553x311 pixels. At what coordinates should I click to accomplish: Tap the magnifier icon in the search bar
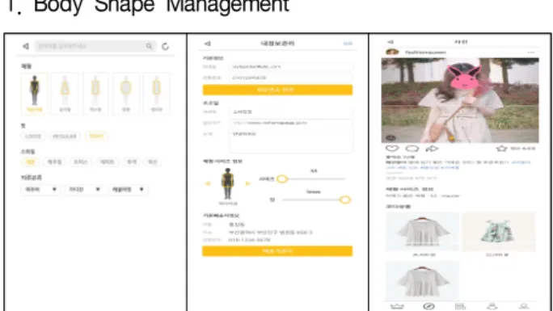150,46
